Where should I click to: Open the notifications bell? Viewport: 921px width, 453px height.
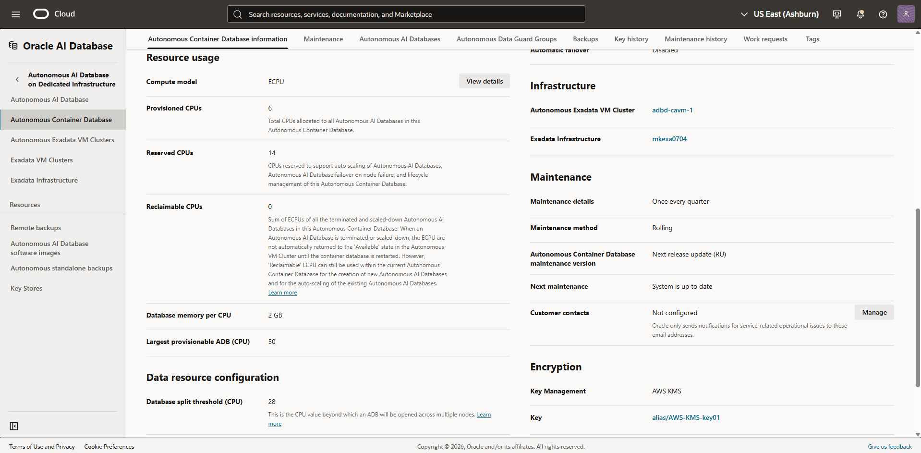click(860, 14)
